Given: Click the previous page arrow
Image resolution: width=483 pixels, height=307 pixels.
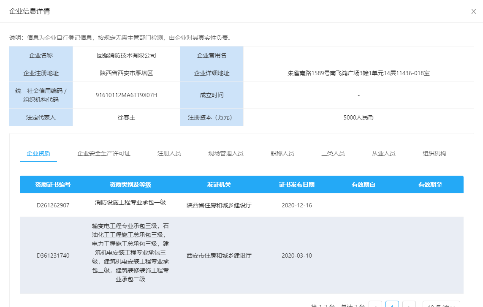Looking at the screenshot, I should (375, 305).
